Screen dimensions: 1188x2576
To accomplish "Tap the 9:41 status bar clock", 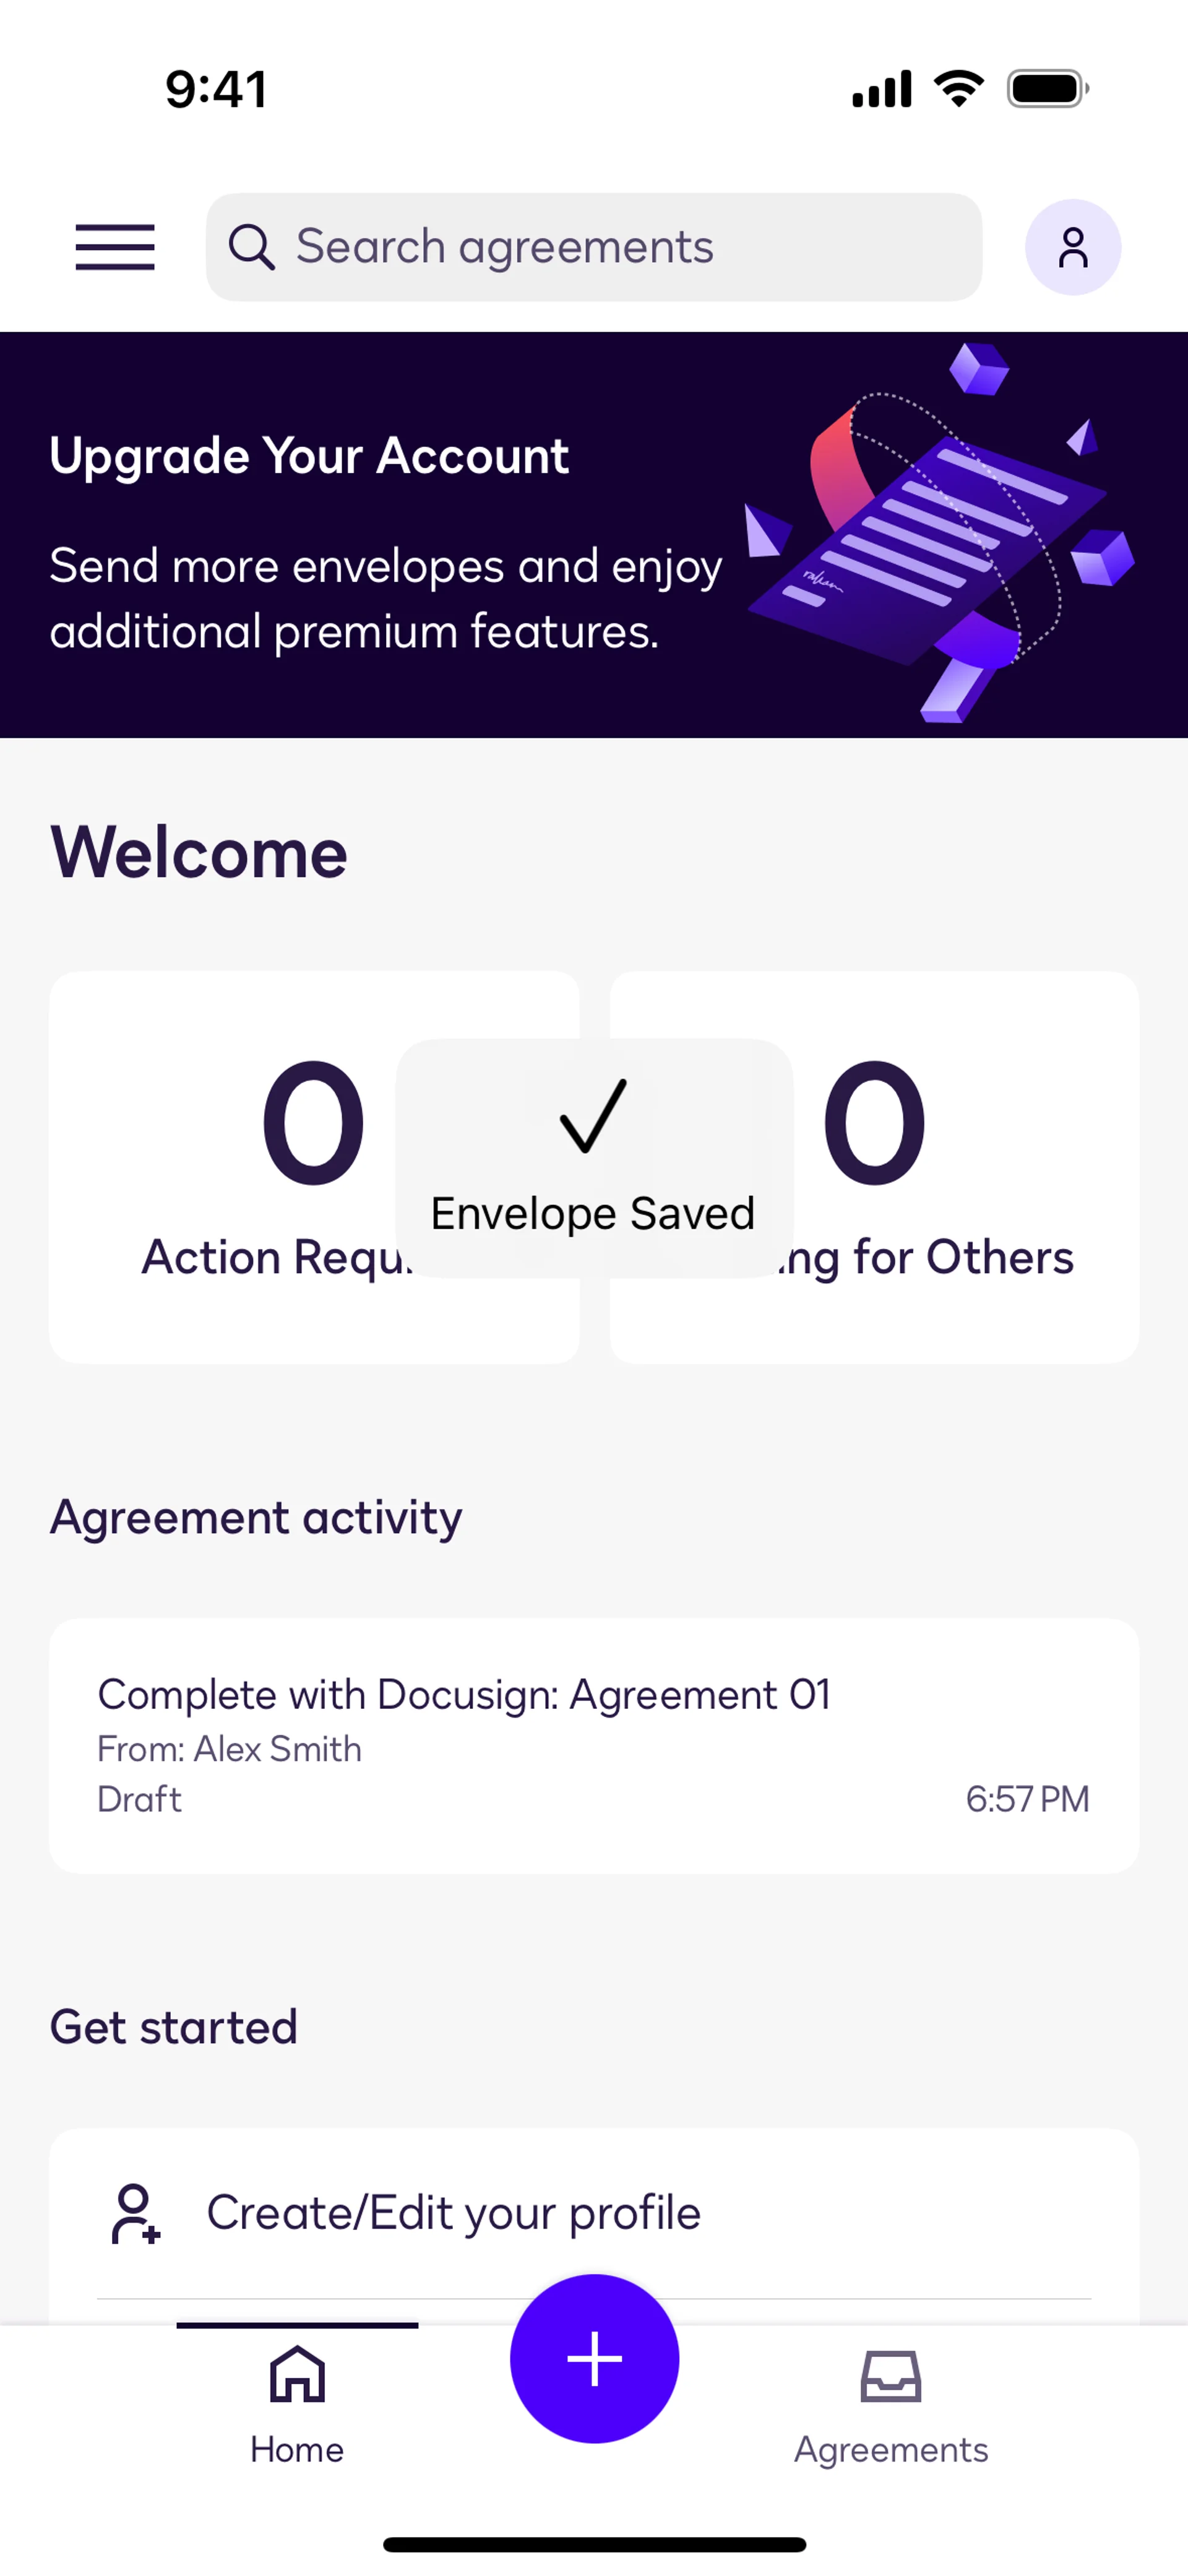I will (x=216, y=89).
